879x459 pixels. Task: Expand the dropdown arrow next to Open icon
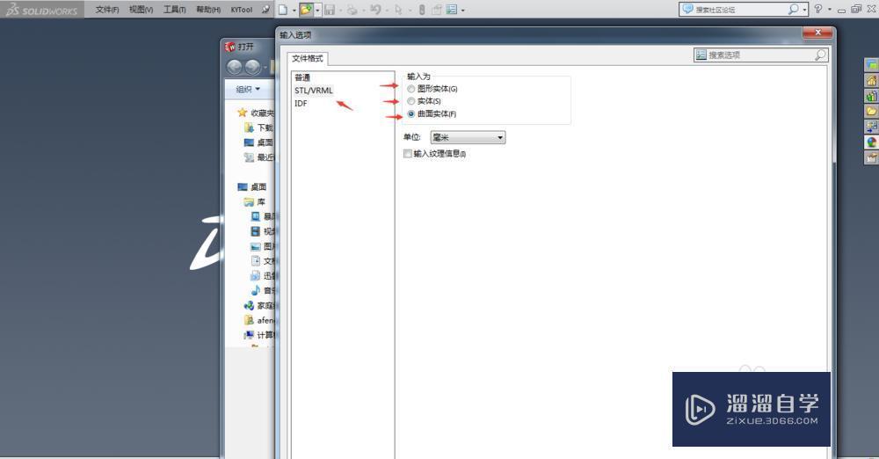tap(317, 10)
